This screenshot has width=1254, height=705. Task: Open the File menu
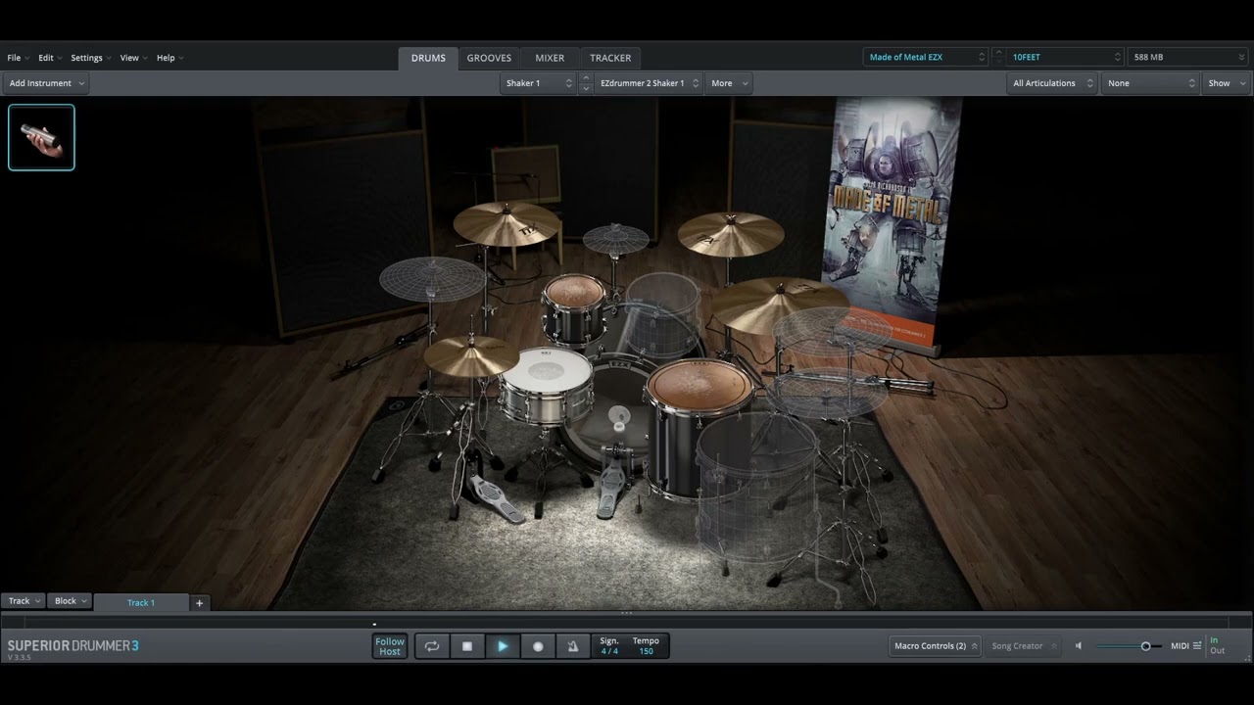pyautogui.click(x=18, y=58)
